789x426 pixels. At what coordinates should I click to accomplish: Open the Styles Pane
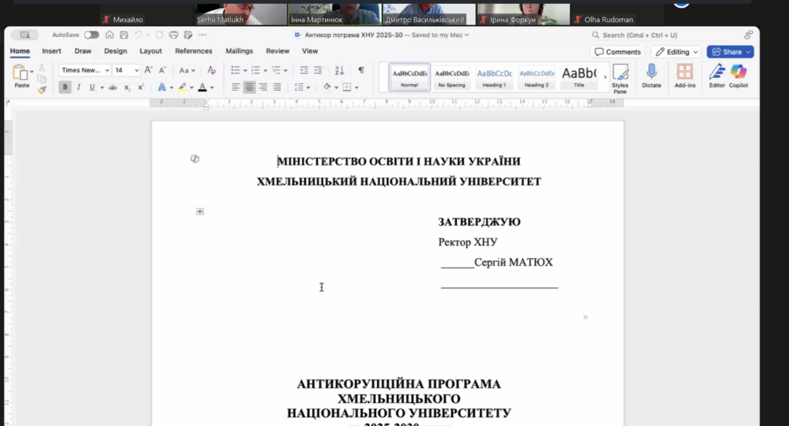620,79
